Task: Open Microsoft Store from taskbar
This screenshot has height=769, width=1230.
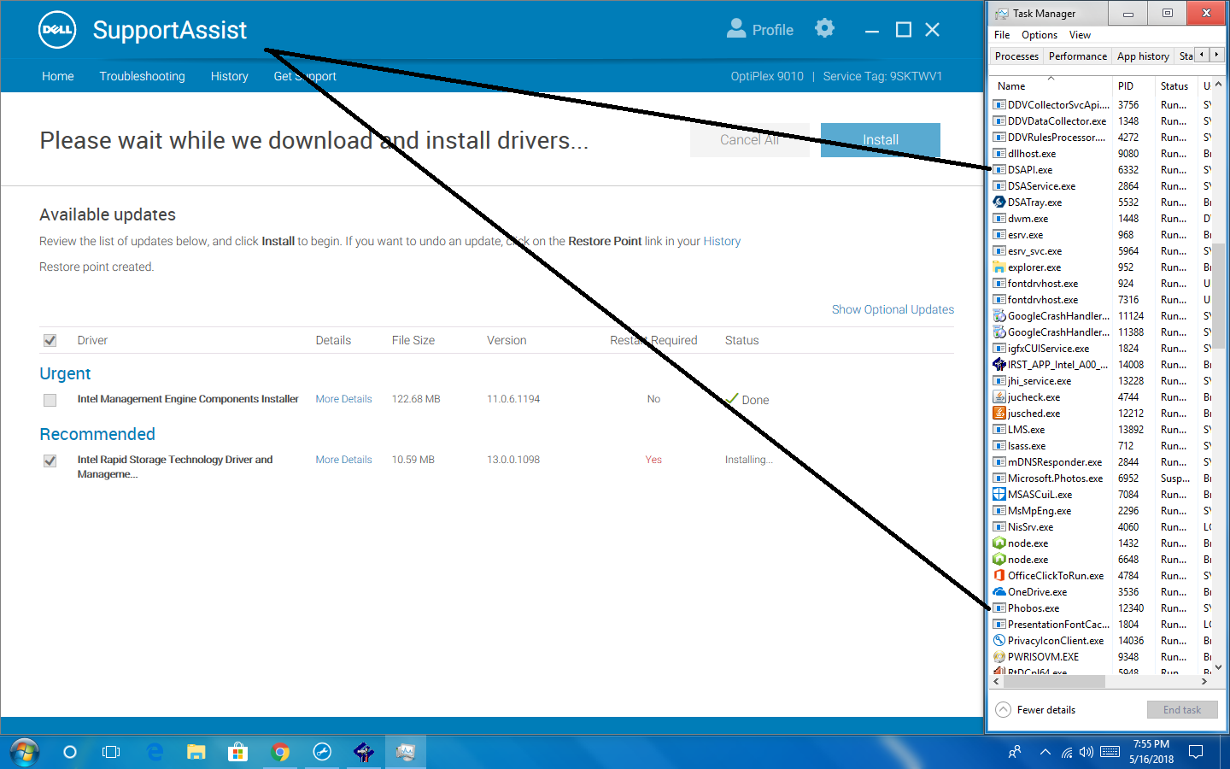Action: 238,752
